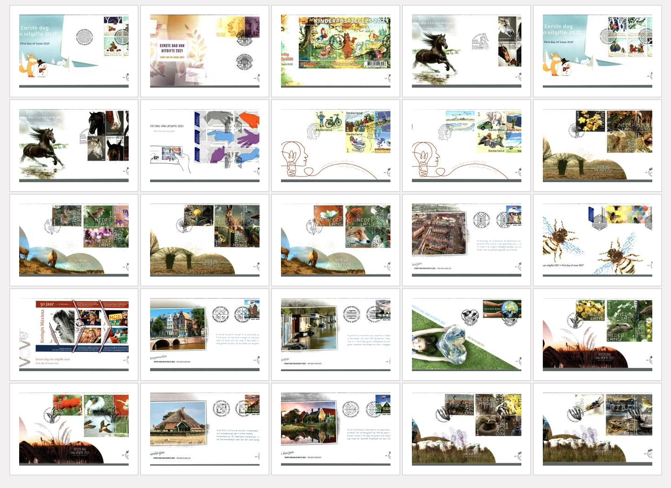Open pollard willows cover with yellow flower stamp
This screenshot has width=671, height=488.
[x=598, y=146]
